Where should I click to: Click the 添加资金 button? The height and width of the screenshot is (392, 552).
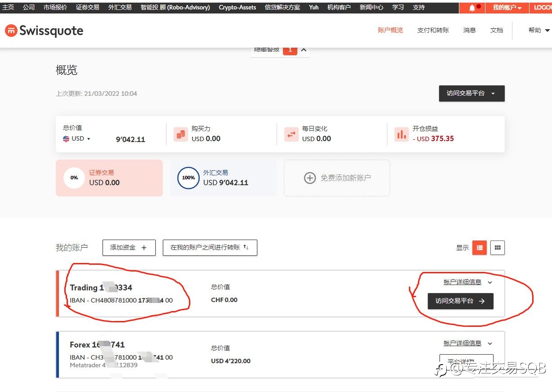(129, 248)
